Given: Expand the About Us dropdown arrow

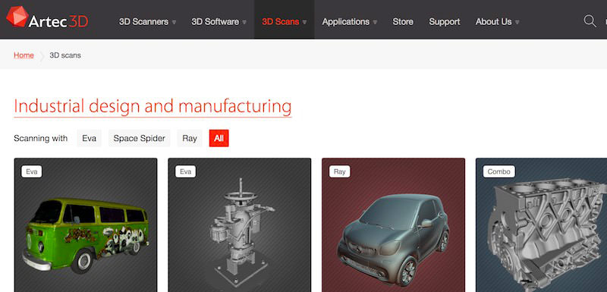Looking at the screenshot, I should tap(517, 23).
